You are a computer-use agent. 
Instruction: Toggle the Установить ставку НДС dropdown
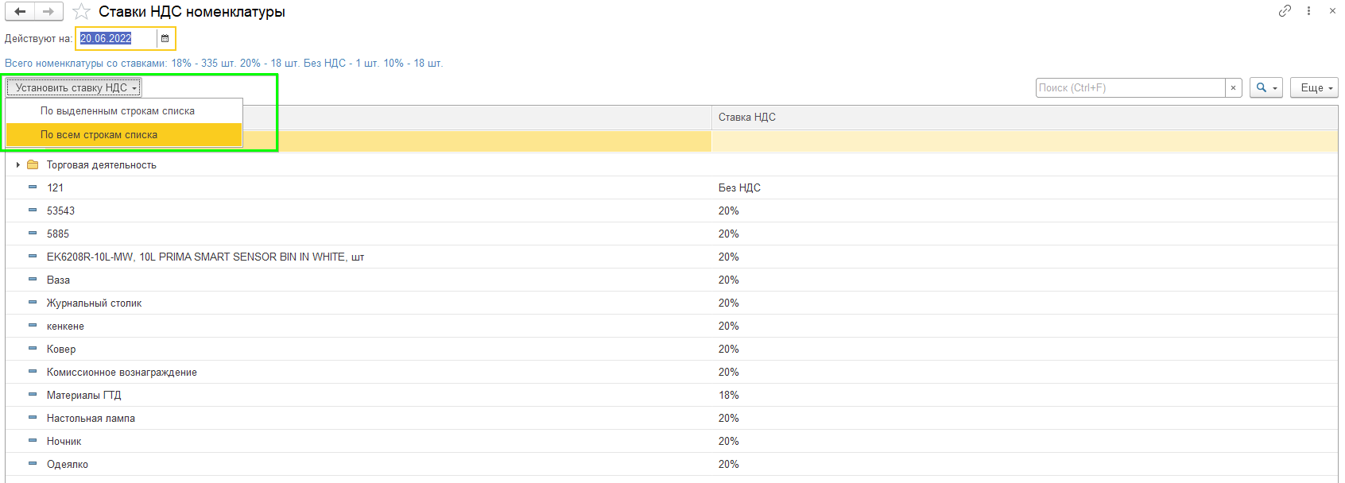(74, 88)
